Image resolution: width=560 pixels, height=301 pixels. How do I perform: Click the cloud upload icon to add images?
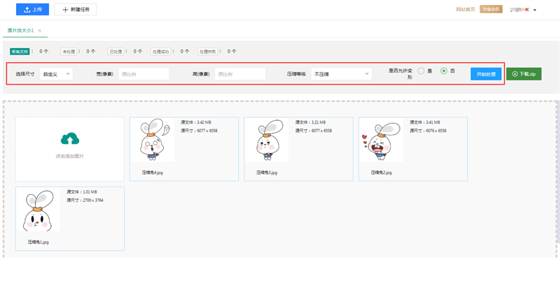(70, 138)
